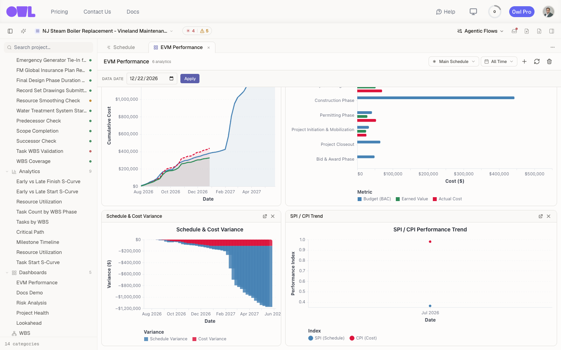This screenshot has height=350, width=561.
Task: Open Milestone Timeline analytic
Action: [38, 242]
